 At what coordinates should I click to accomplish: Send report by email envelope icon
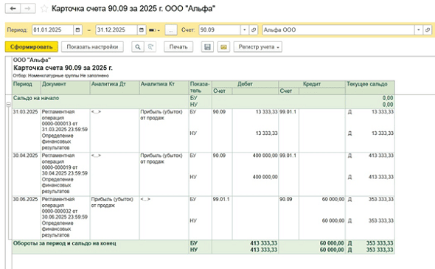[x=223, y=47]
